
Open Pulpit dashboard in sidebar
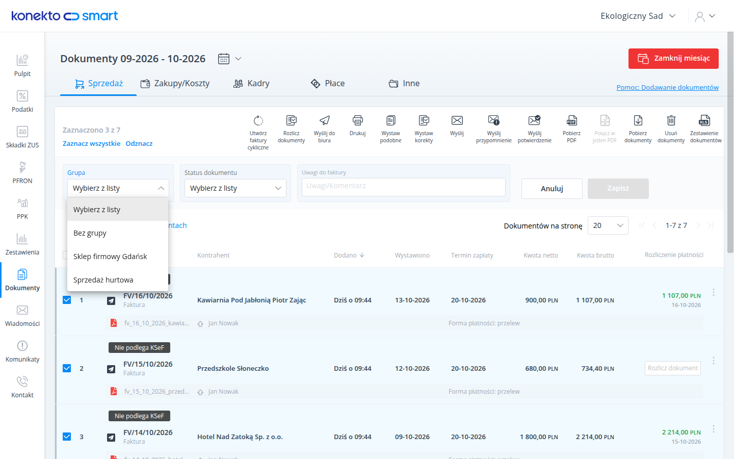point(22,66)
